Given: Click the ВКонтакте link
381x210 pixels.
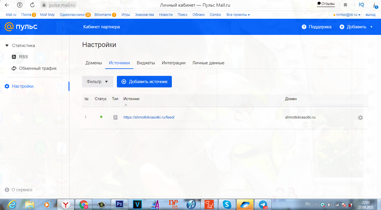Looking at the screenshot, I should (x=103, y=15).
